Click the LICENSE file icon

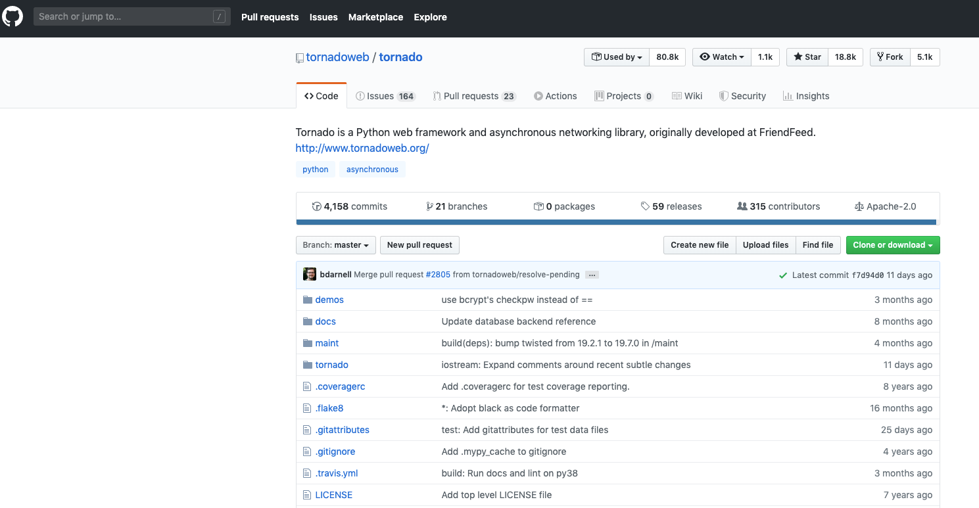306,495
